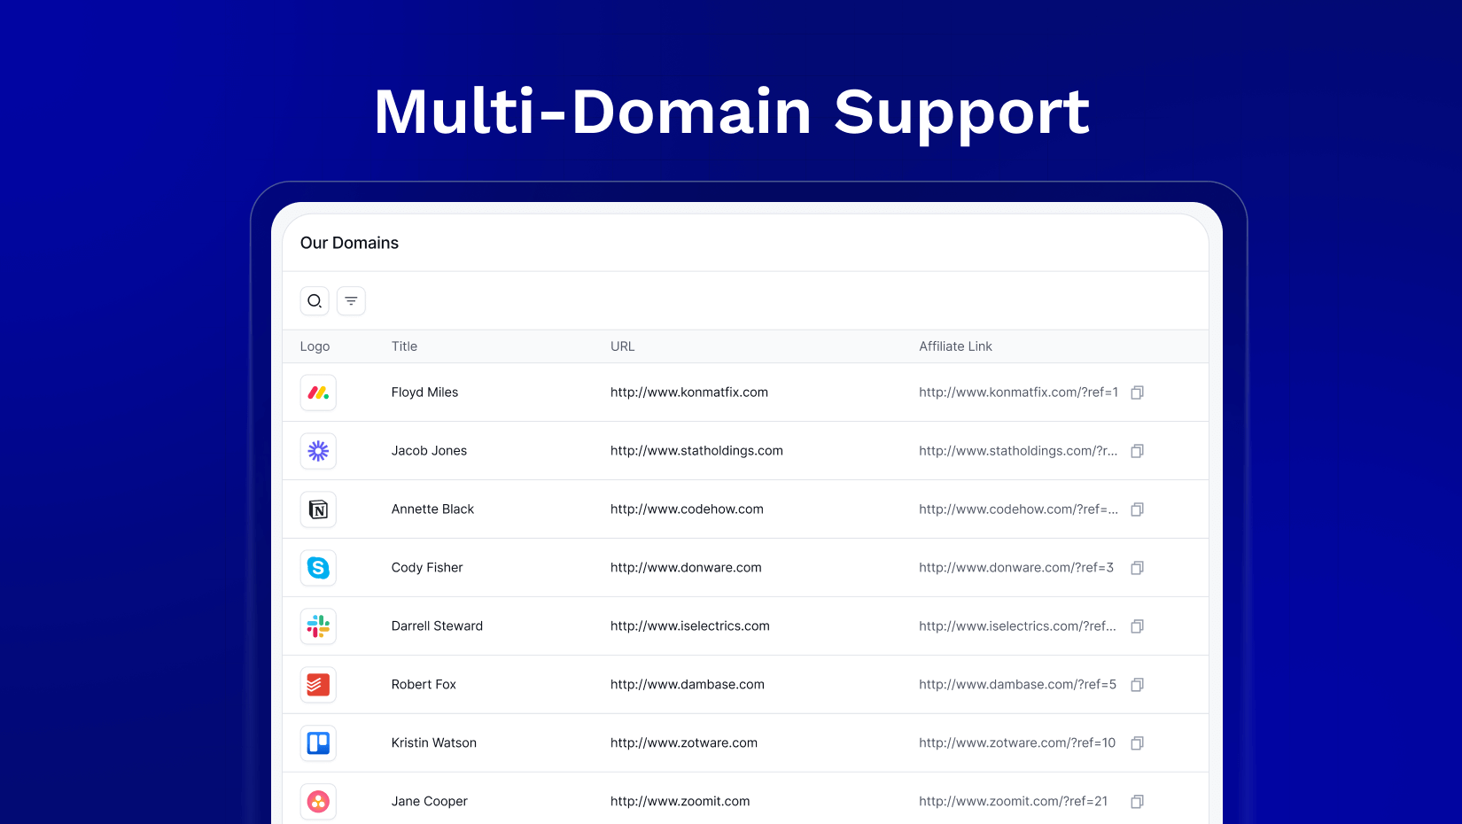Click the search icon above the table
Image resolution: width=1462 pixels, height=824 pixels.
click(315, 301)
